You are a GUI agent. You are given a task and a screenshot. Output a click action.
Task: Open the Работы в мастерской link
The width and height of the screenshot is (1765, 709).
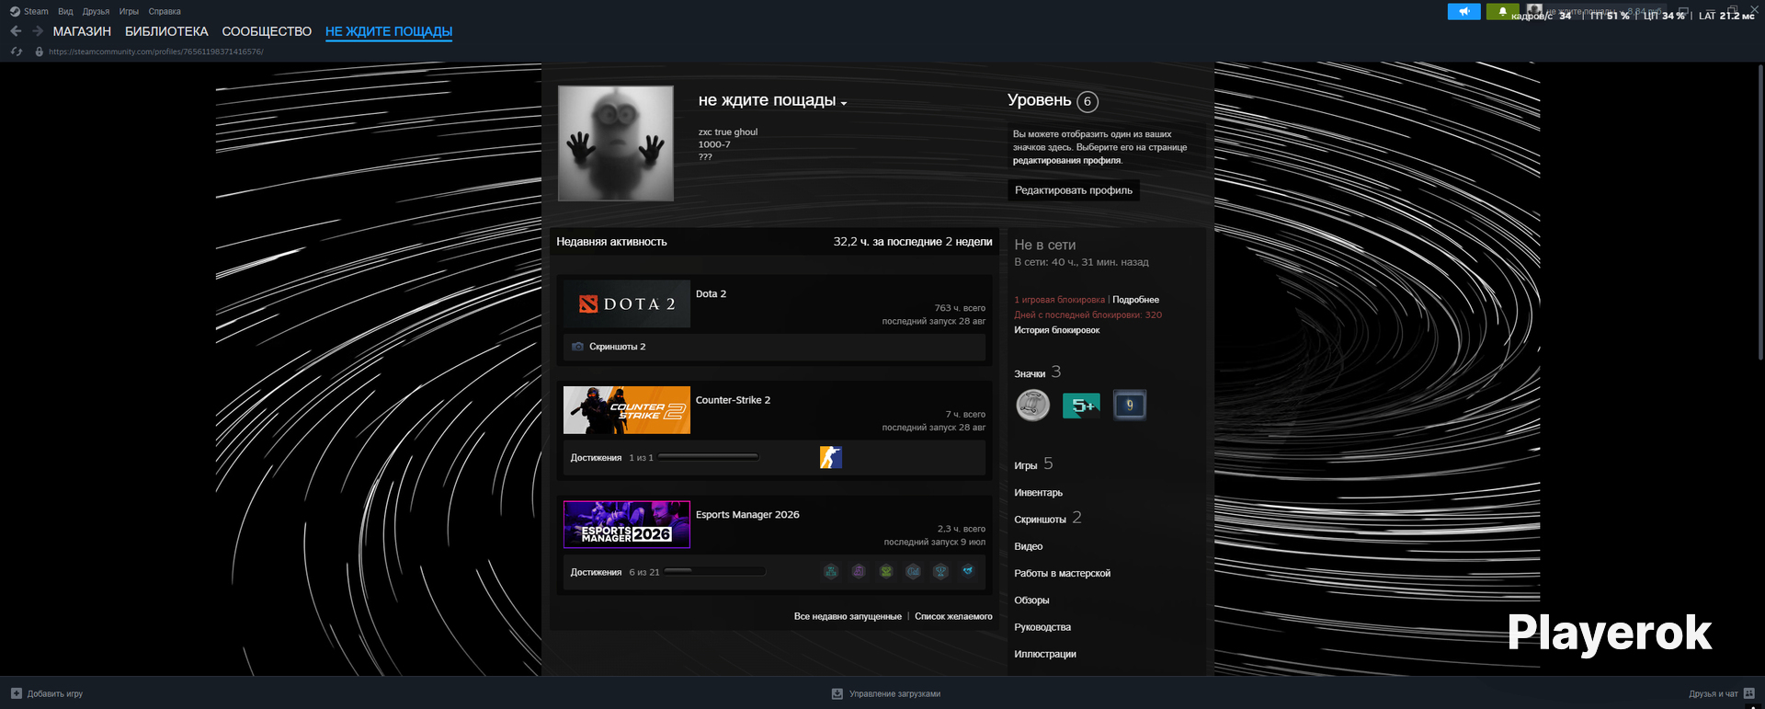(x=1062, y=573)
